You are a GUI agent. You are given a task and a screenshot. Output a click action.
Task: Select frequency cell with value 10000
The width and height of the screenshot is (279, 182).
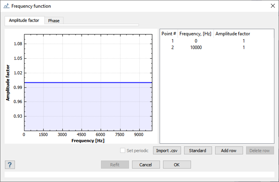click(196, 48)
